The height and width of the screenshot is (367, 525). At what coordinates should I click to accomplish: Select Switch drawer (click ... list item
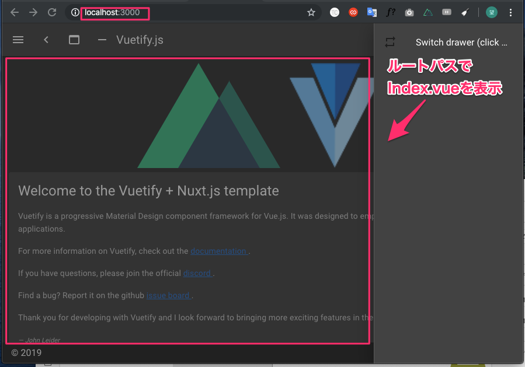click(x=449, y=43)
